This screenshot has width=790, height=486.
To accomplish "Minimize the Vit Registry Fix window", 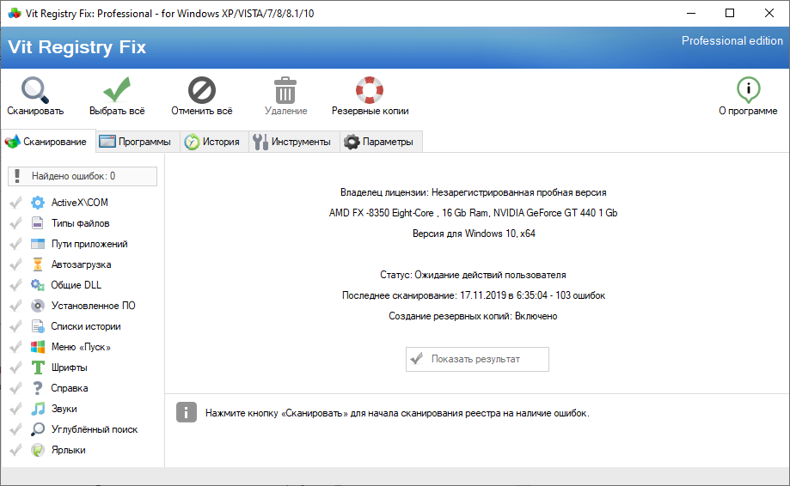I will point(691,13).
